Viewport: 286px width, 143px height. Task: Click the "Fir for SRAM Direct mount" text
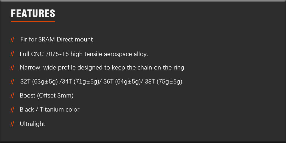(57, 39)
